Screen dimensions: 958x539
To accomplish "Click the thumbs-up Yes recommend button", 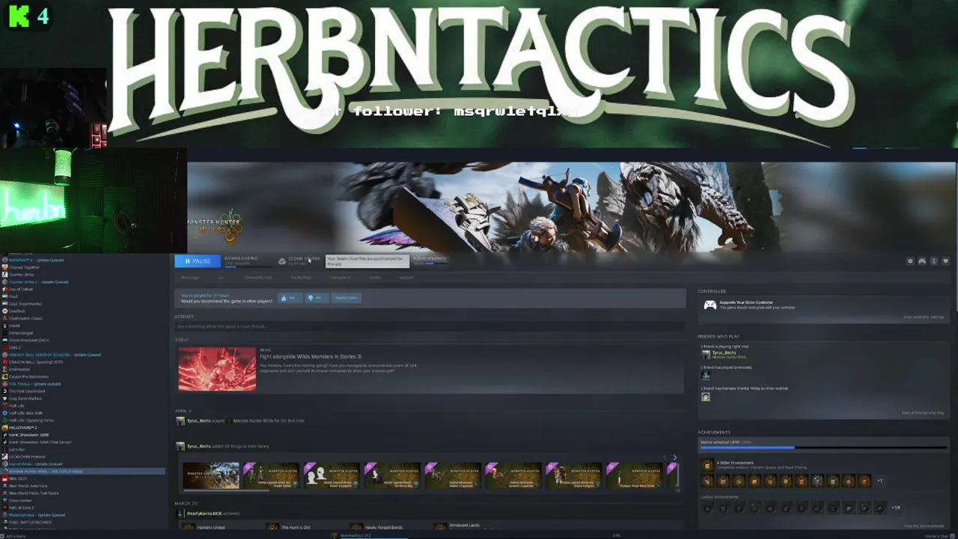I will pyautogui.click(x=290, y=298).
